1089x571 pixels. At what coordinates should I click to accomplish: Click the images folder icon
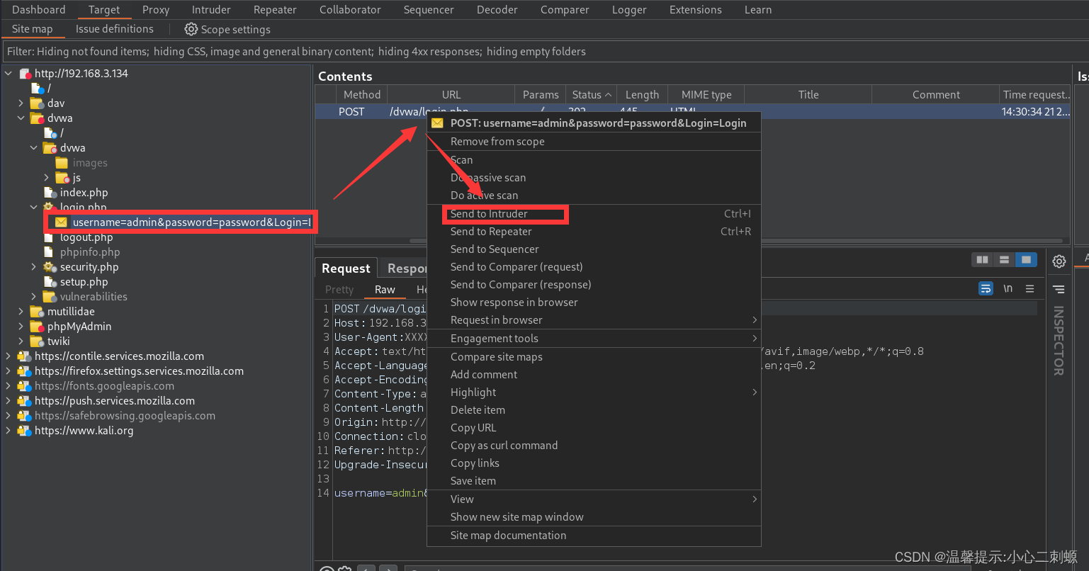point(62,163)
